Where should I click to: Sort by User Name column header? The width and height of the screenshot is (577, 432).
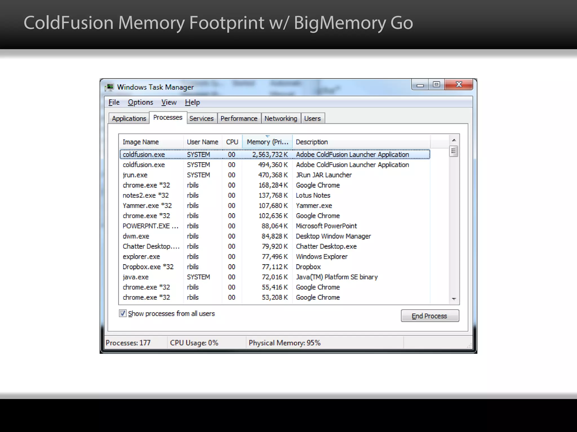click(x=203, y=142)
